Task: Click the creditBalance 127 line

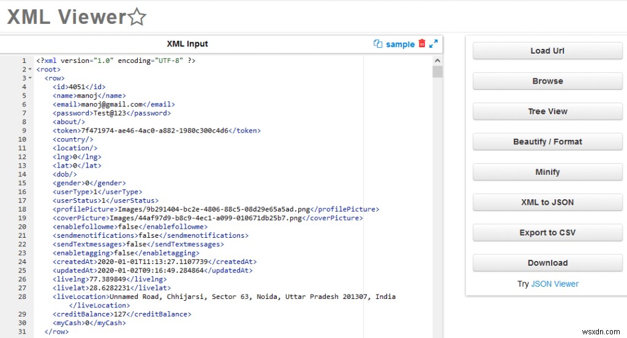Action: point(122,314)
